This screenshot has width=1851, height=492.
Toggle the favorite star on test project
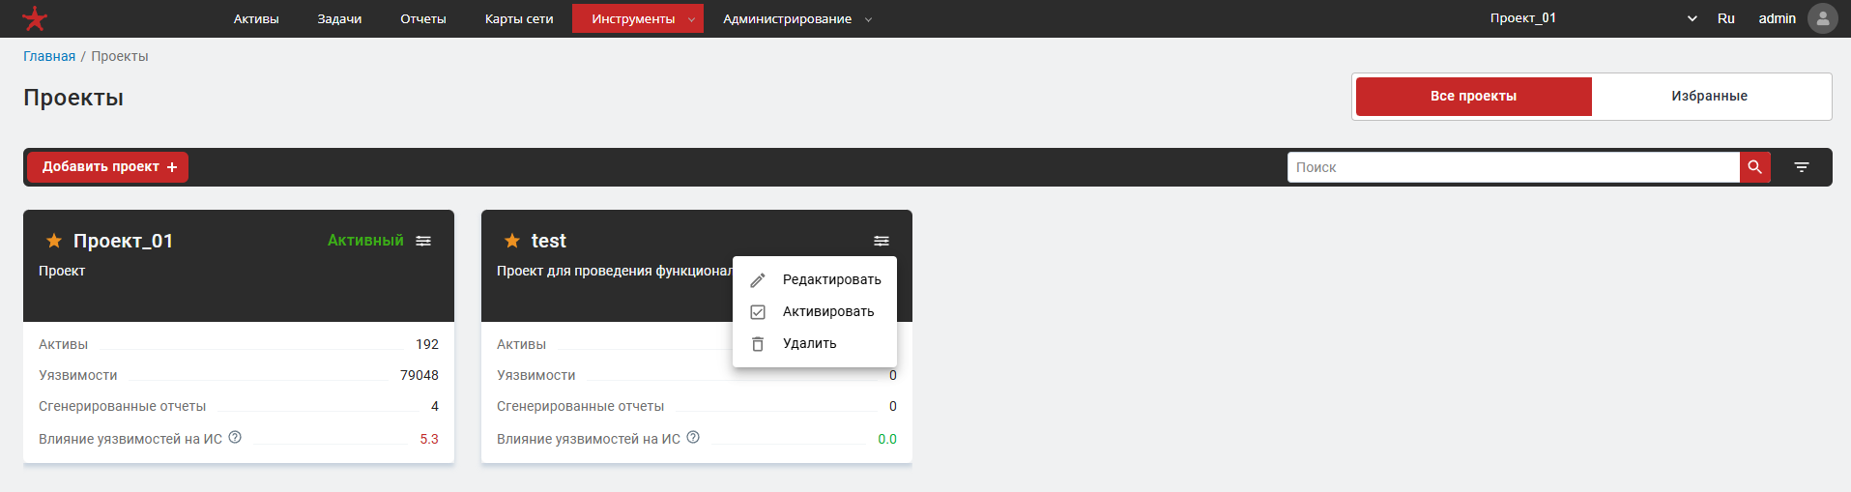(x=512, y=241)
